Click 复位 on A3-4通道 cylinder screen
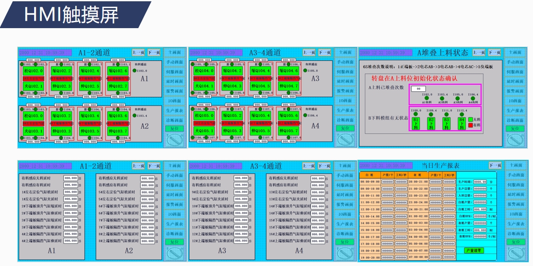 (345, 128)
